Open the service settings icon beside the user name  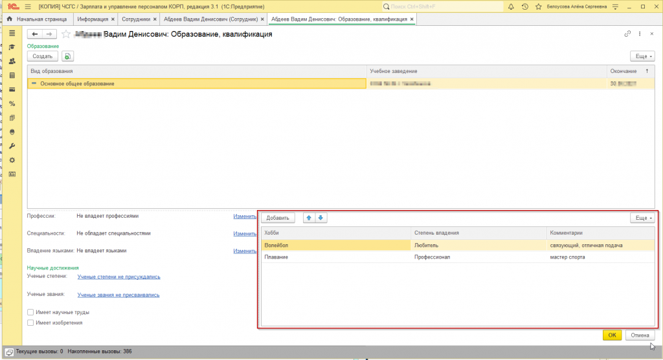(x=615, y=6)
